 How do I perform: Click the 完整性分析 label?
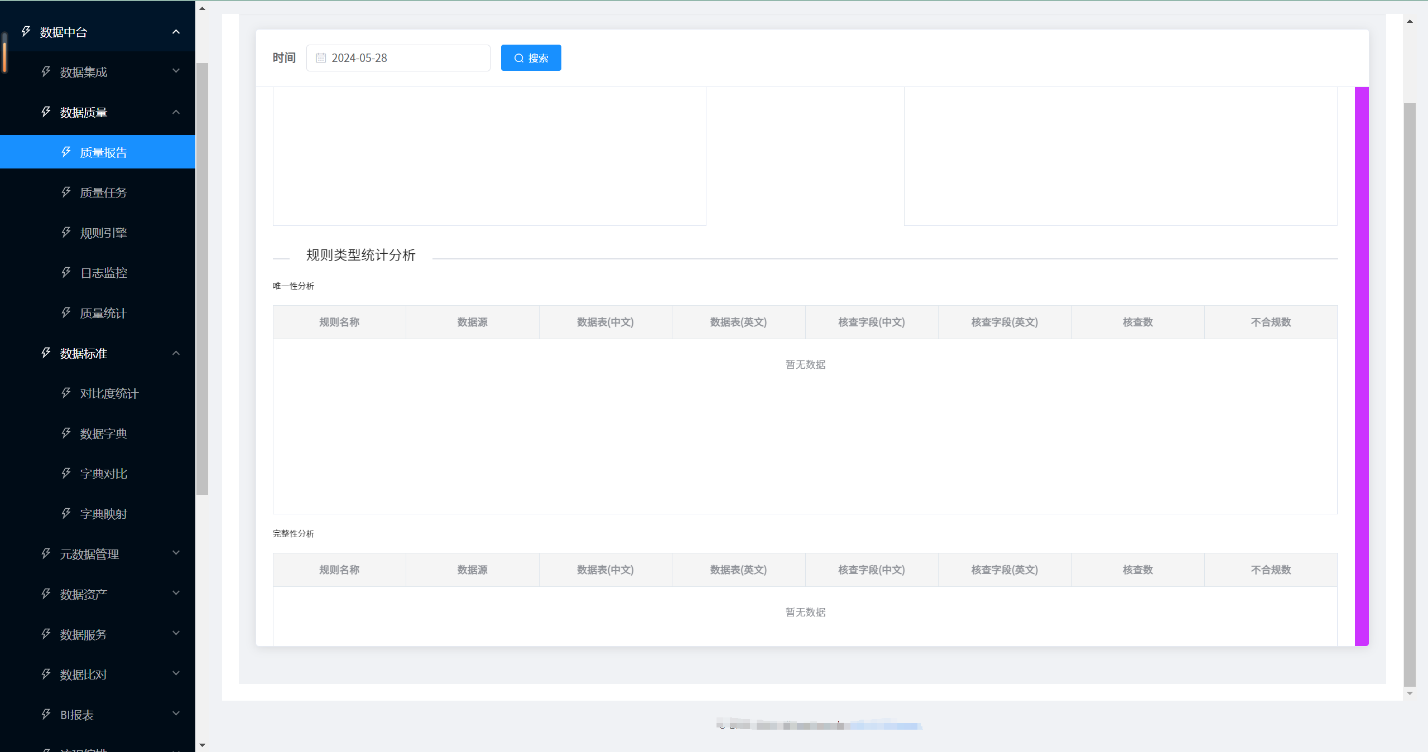click(x=294, y=534)
